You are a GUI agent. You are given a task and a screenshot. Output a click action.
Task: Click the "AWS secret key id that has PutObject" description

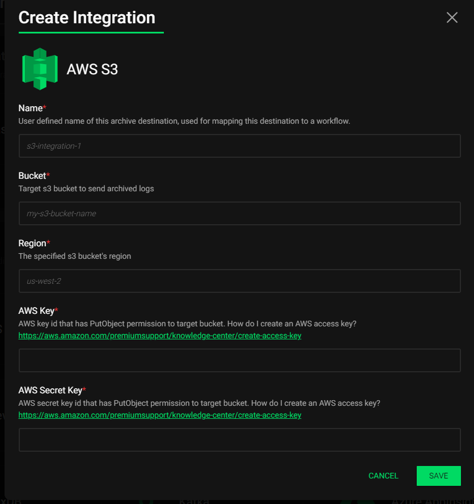(x=200, y=403)
